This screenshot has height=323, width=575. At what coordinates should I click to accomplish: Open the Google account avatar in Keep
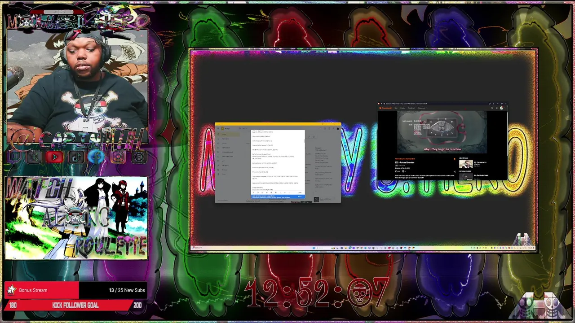[x=338, y=128]
